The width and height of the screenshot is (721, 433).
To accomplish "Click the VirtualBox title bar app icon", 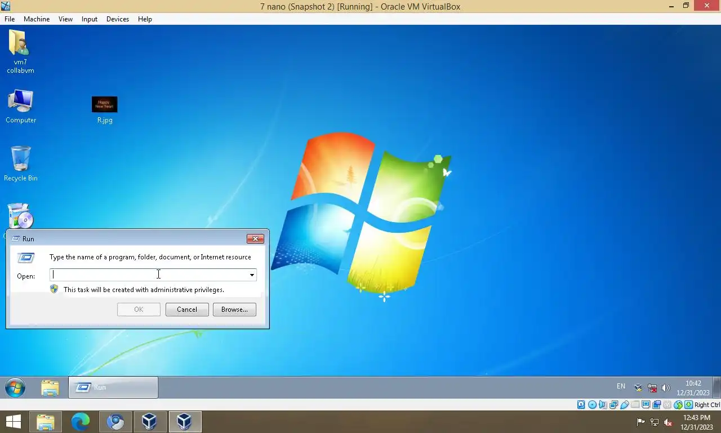I will pyautogui.click(x=5, y=6).
